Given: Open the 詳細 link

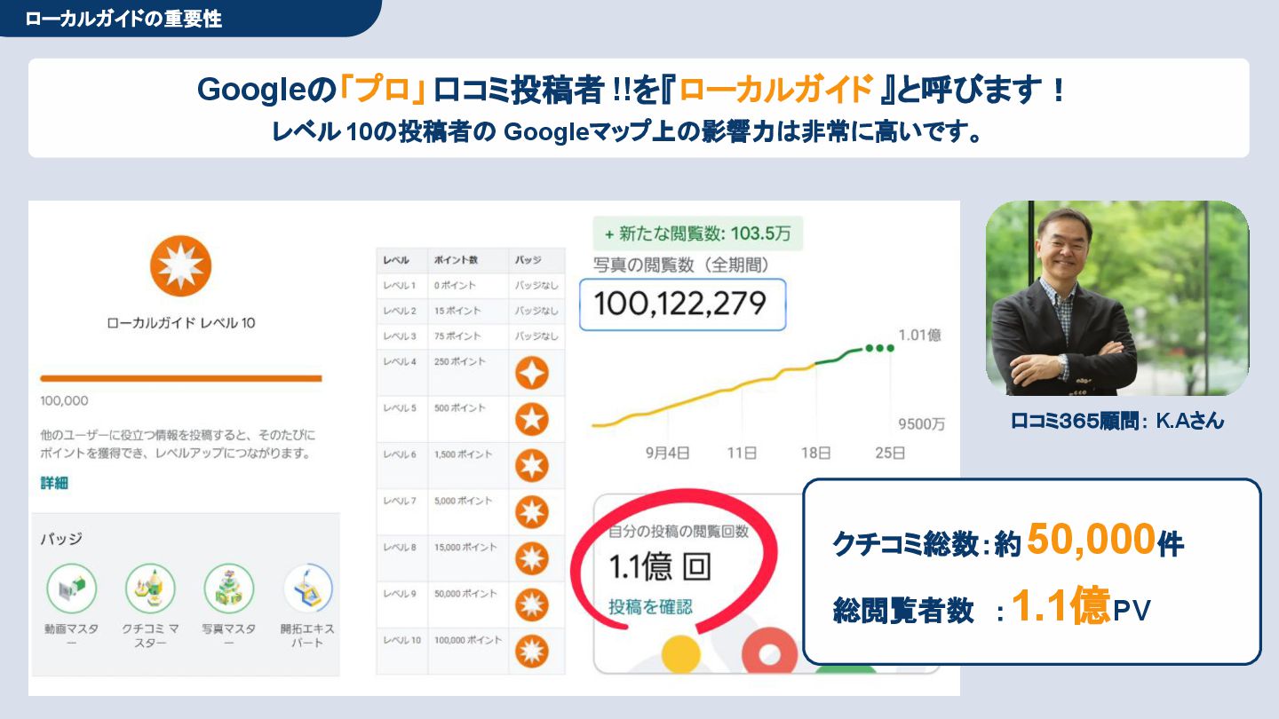Looking at the screenshot, I should pyautogui.click(x=54, y=483).
